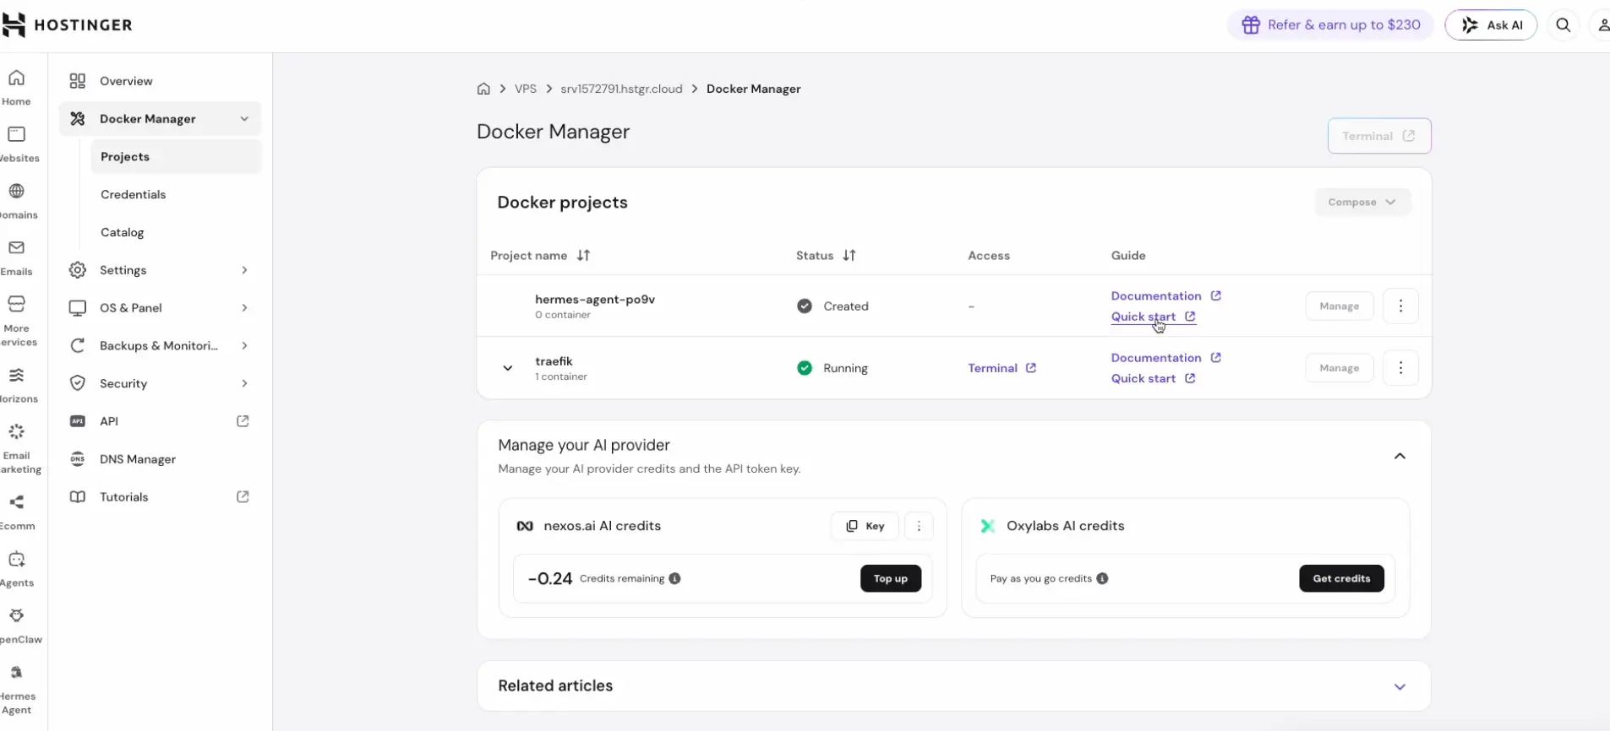Open Tutorials from sidebar
Viewport: 1610px width, 731px height.
[161, 497]
